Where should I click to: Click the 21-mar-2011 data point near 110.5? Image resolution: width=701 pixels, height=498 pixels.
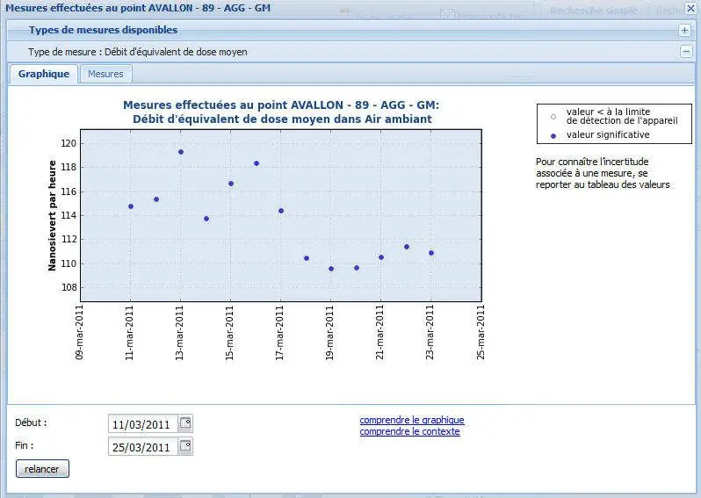381,257
